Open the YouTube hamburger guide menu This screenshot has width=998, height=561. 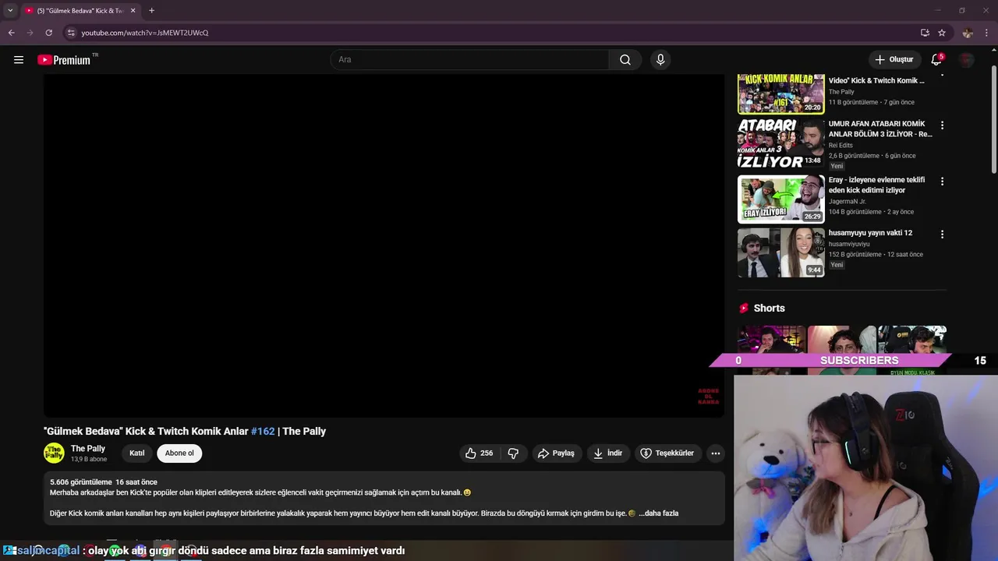pos(19,60)
